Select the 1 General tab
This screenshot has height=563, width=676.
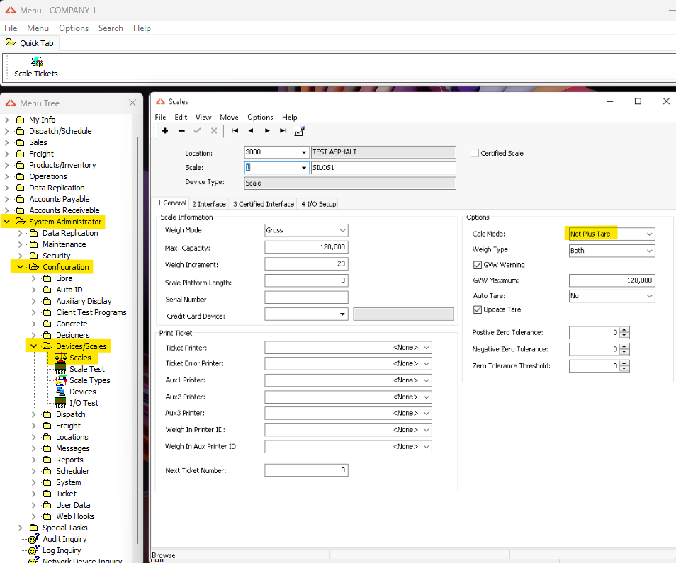point(172,203)
